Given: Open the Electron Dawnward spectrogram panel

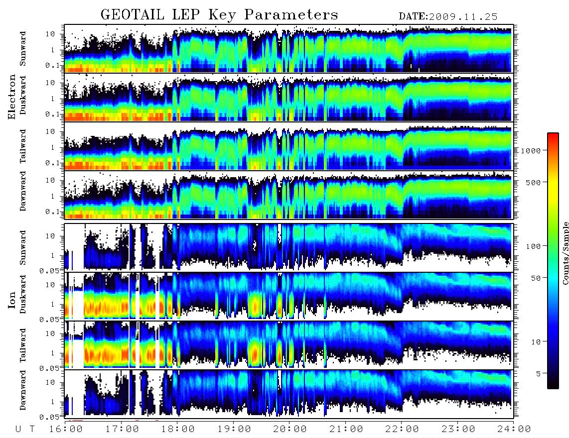Looking at the screenshot, I should point(288,195).
